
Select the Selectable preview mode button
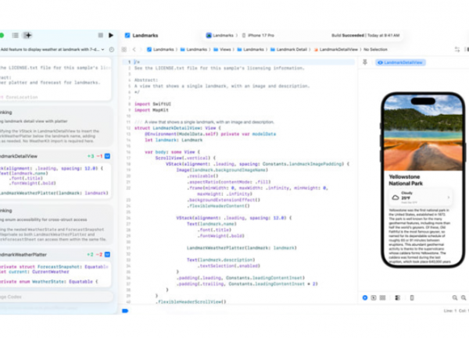coord(374,297)
